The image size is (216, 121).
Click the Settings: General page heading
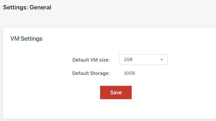point(27,8)
